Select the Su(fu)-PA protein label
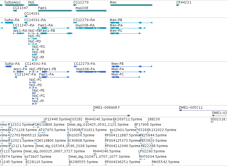 pos(12,64)
